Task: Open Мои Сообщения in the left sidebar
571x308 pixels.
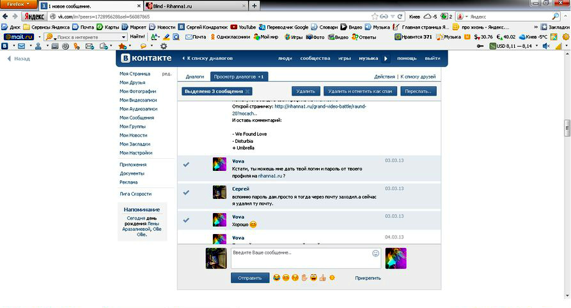Action: pyautogui.click(x=137, y=118)
